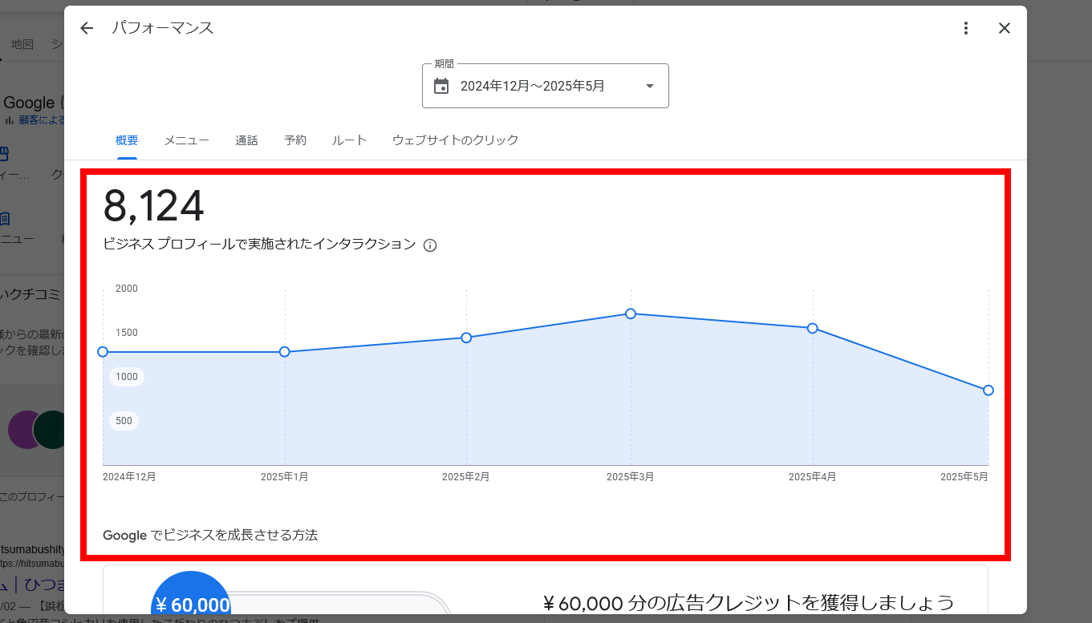Viewport: 1092px width, 623px height.
Task: Click the 2025年4月 data point on chart
Action: pos(813,328)
